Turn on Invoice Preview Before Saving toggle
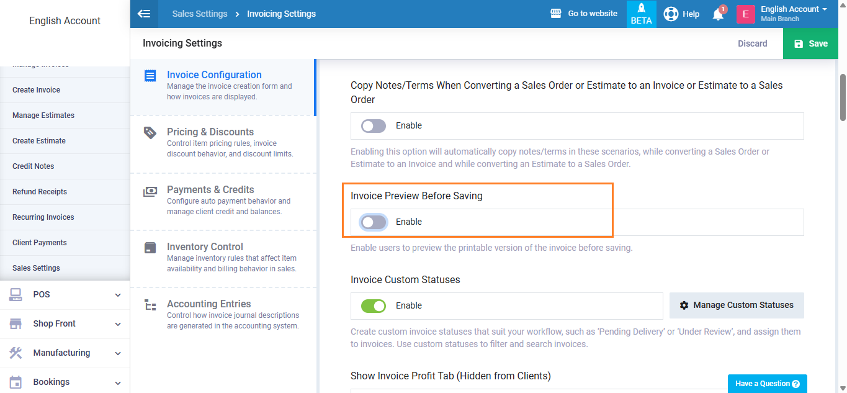Viewport: 847px width, 393px height. pos(374,222)
